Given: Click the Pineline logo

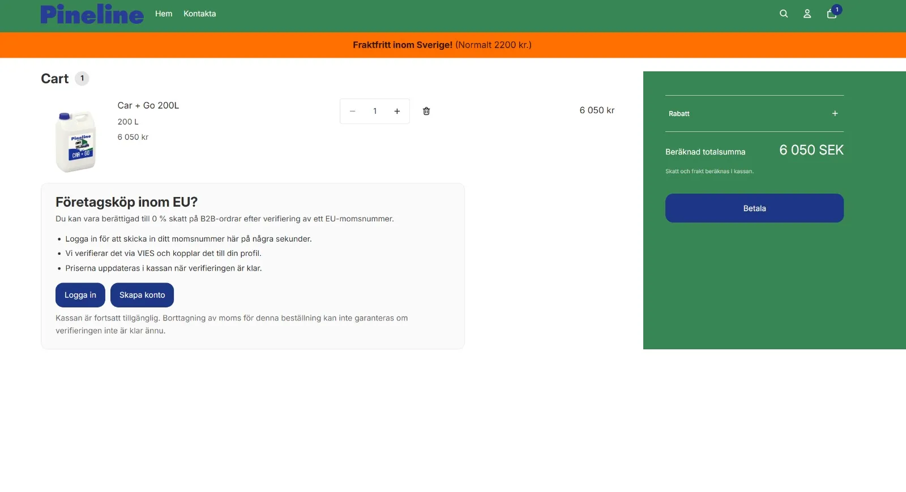Looking at the screenshot, I should click(x=92, y=14).
